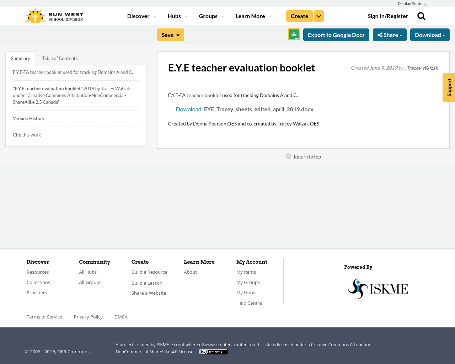Export this resource to Google Docs
Image resolution: width=455 pixels, height=364 pixels.
(x=336, y=34)
